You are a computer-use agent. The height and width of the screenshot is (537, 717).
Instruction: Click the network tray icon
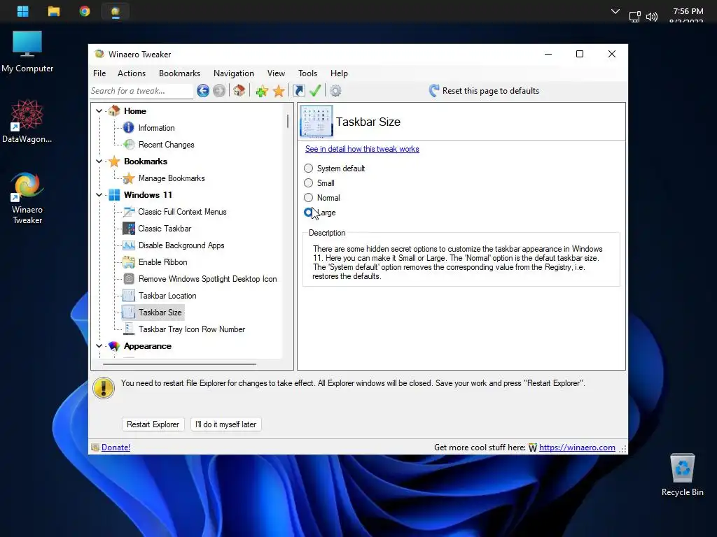pos(634,17)
